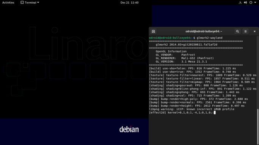Click the OpenGL Information heading
Screen dimensions: 259x145
(x=171, y=51)
